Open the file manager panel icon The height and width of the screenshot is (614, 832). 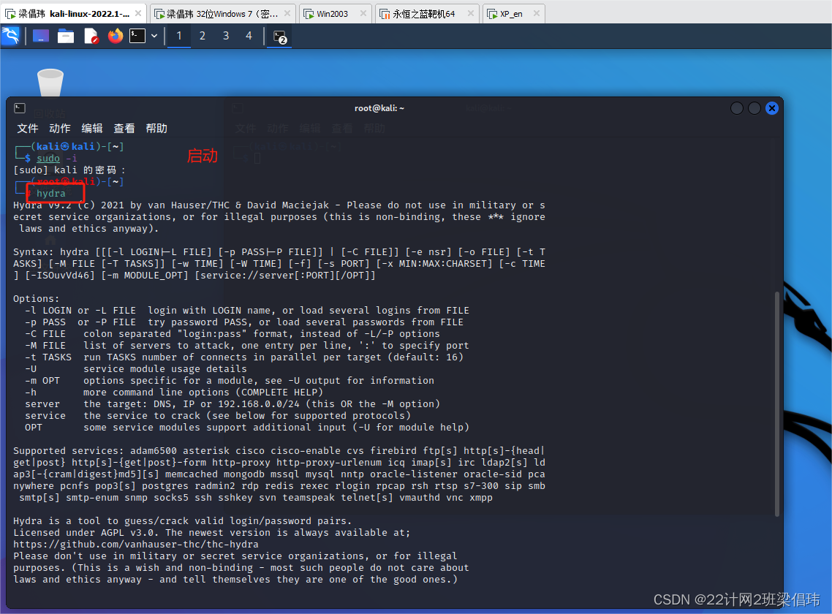click(66, 36)
